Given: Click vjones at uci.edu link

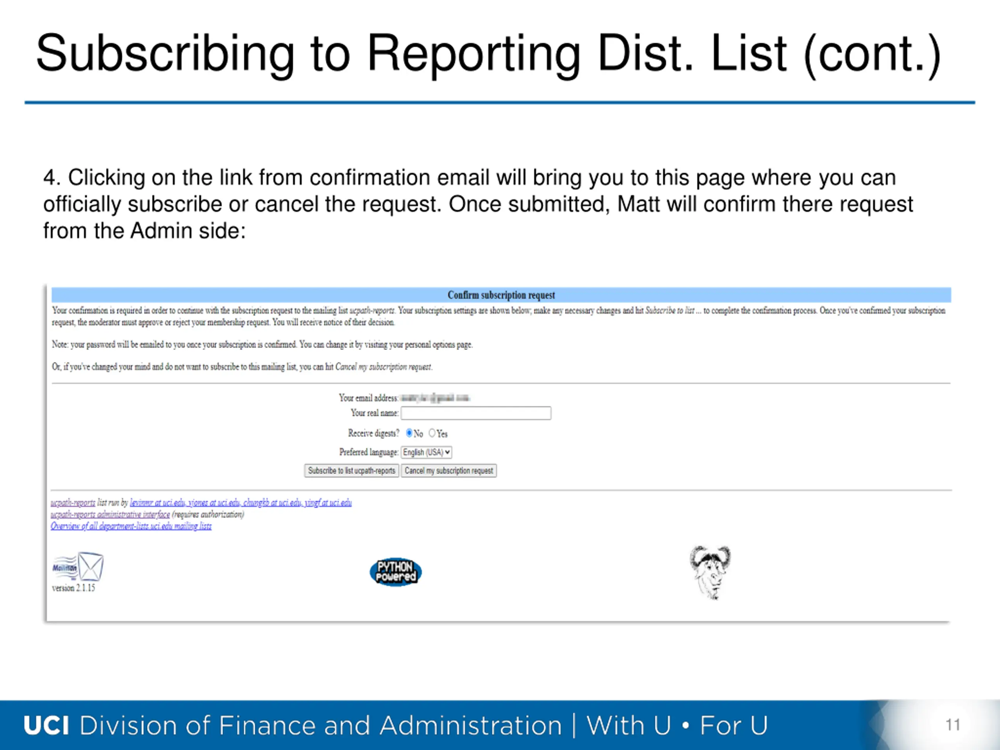Looking at the screenshot, I should [214, 503].
